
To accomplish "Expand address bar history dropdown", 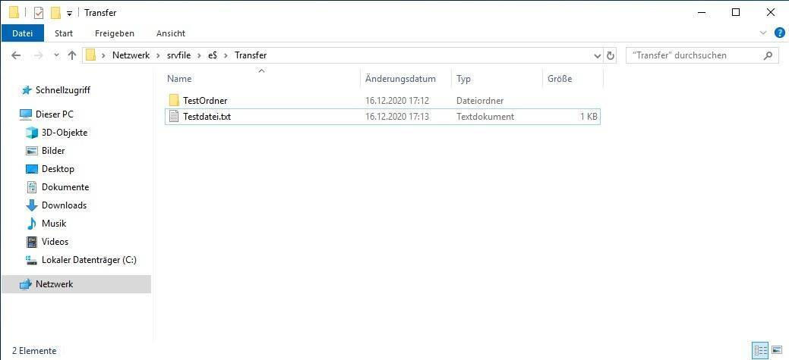I will click(597, 55).
